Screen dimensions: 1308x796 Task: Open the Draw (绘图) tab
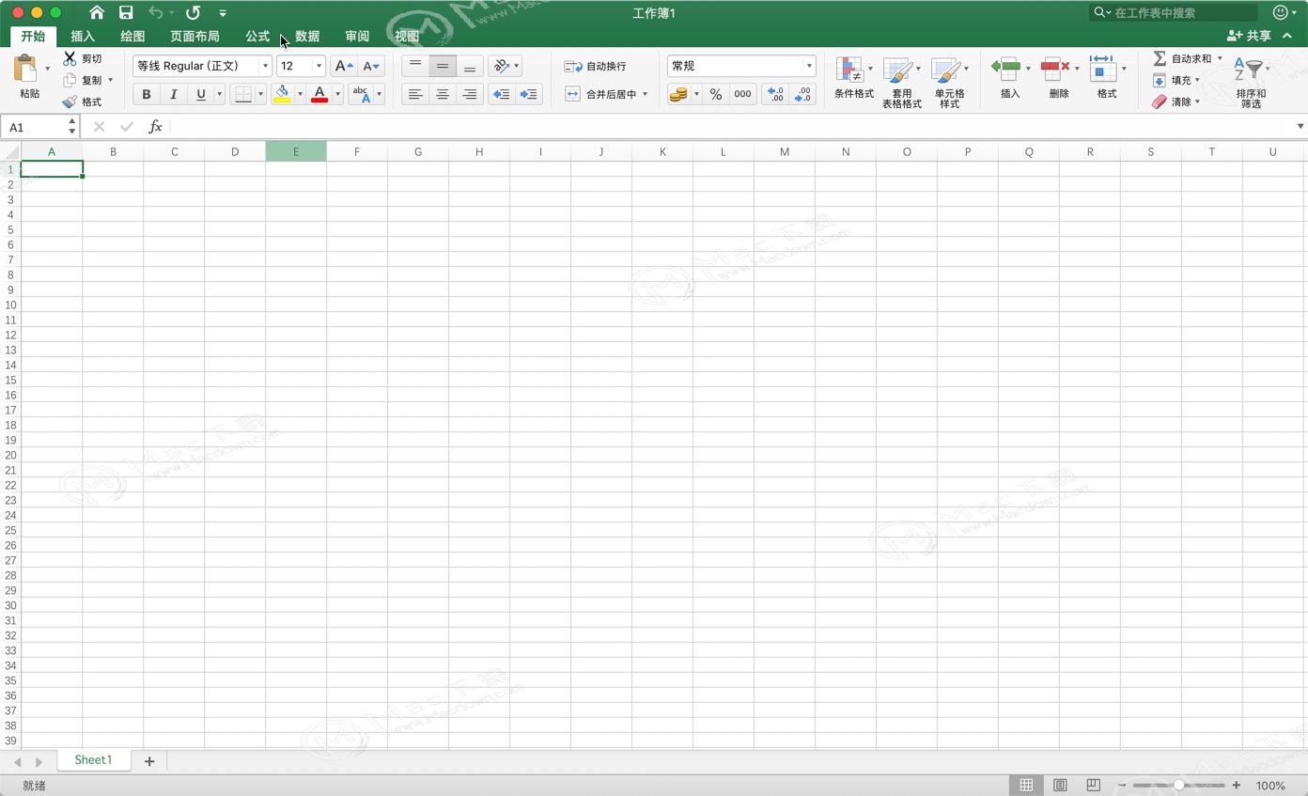click(x=132, y=36)
